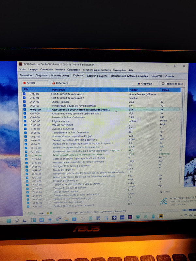Sort by the Valeur column header
Viewport: 196px width, 261px height.
(144, 90)
